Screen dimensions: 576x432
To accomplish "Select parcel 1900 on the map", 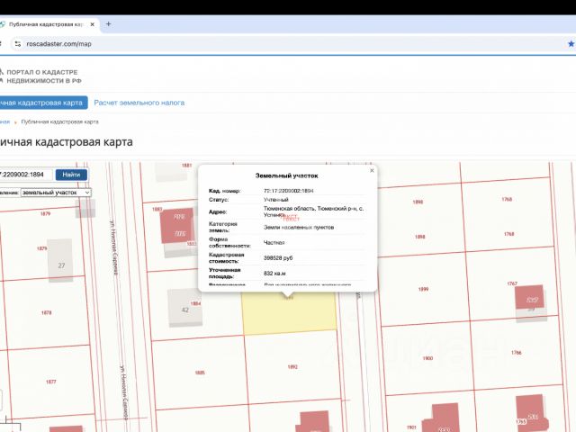I will click(x=427, y=358).
